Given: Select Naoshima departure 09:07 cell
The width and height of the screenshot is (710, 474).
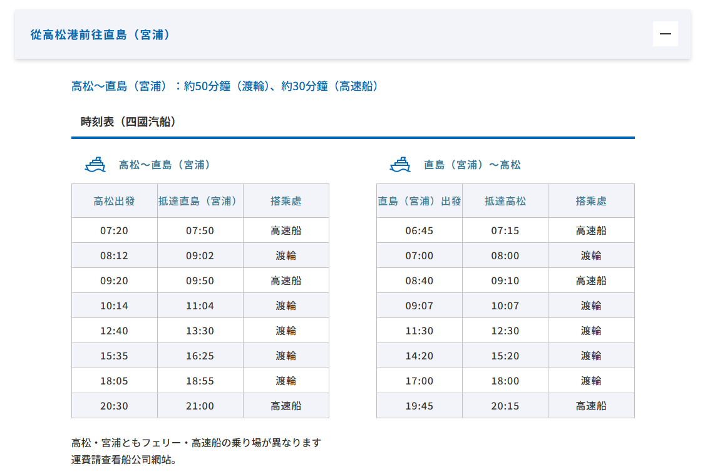Looking at the screenshot, I should pos(419,306).
